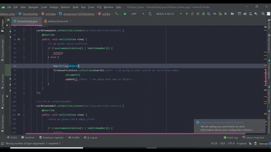Click the 4 spaces indent entry

point(242,144)
